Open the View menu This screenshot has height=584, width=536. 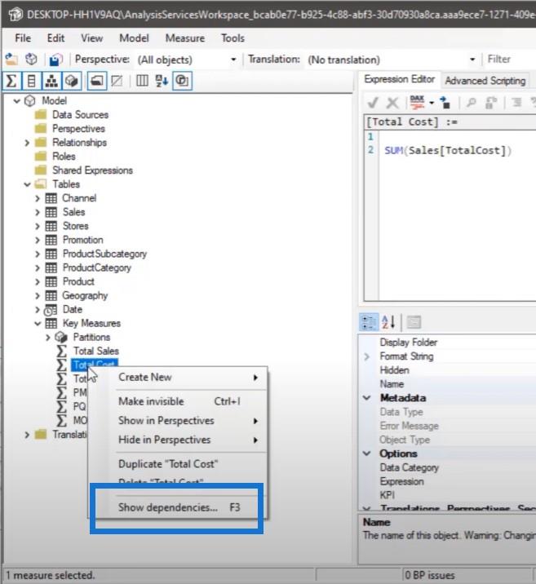point(91,38)
